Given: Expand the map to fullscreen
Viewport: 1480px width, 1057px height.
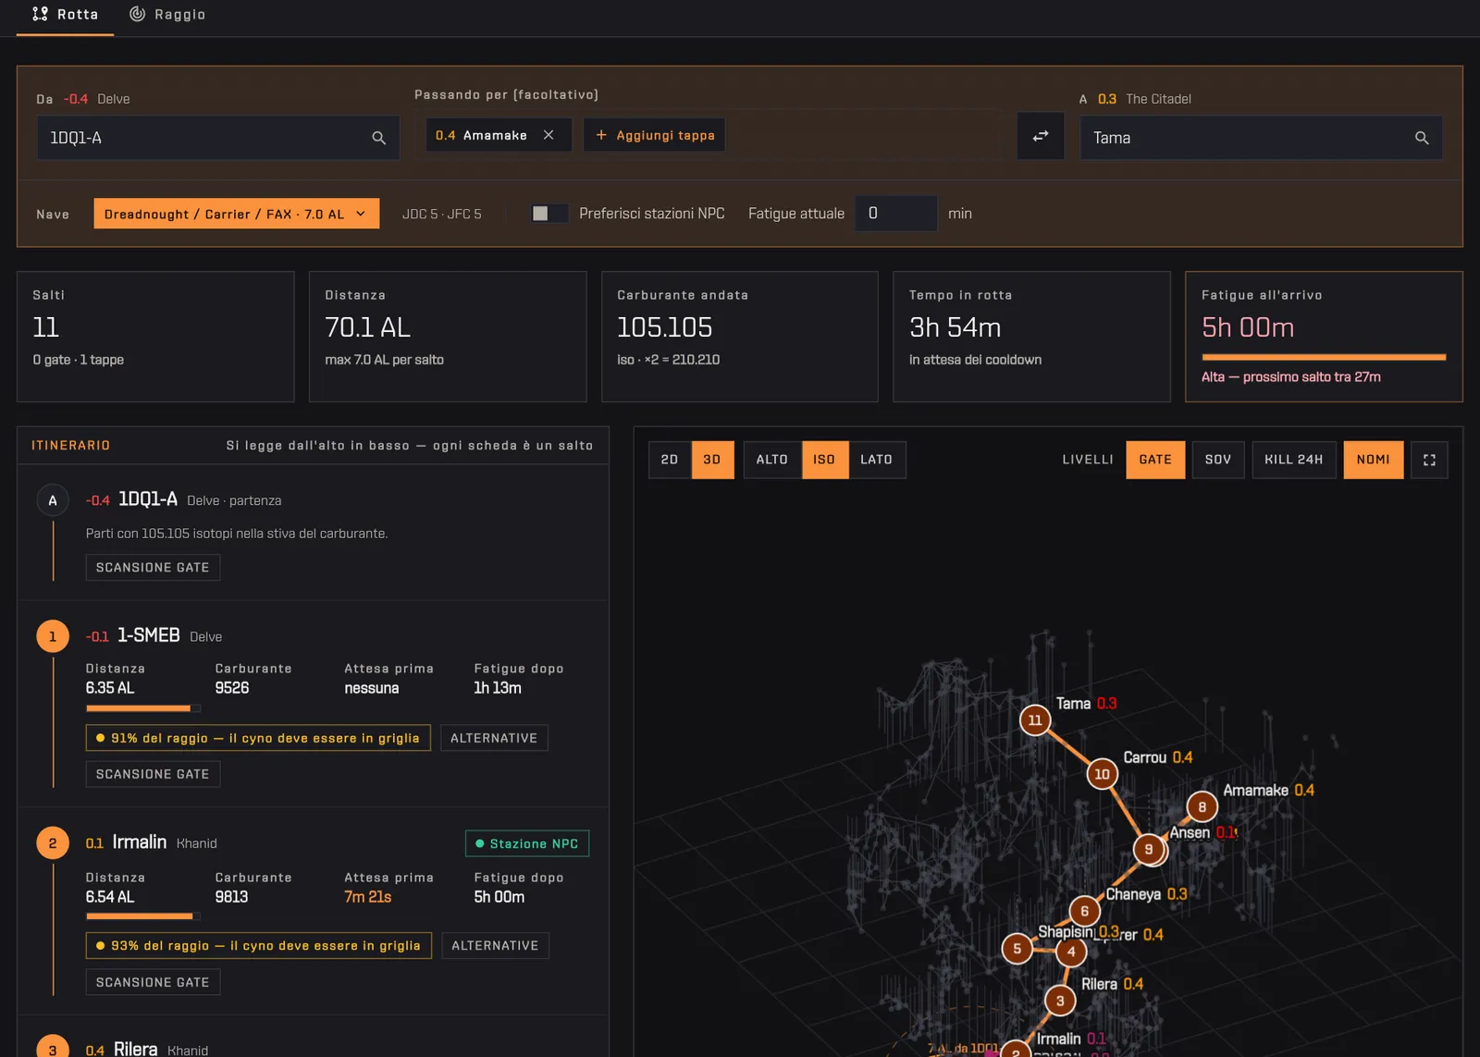Looking at the screenshot, I should [x=1429, y=460].
